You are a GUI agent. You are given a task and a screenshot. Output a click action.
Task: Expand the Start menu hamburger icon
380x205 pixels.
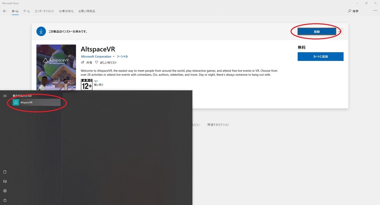5,96
